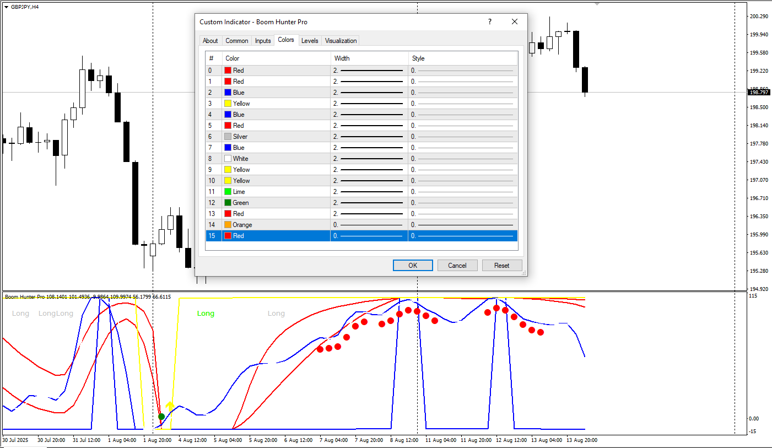Select the Colors tab

click(286, 40)
